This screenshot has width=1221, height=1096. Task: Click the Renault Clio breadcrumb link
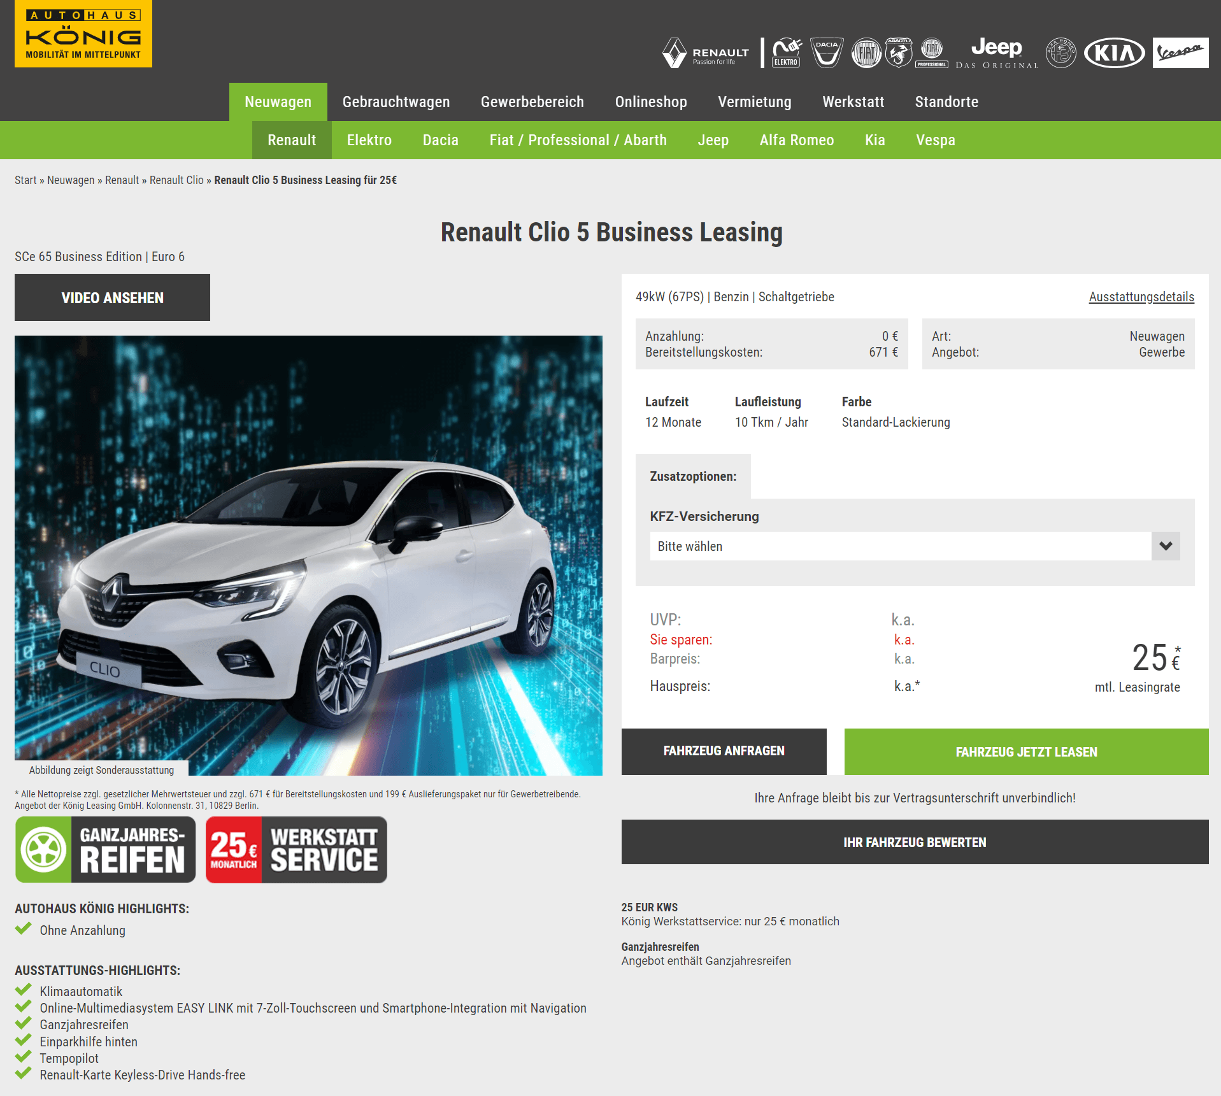click(x=176, y=180)
